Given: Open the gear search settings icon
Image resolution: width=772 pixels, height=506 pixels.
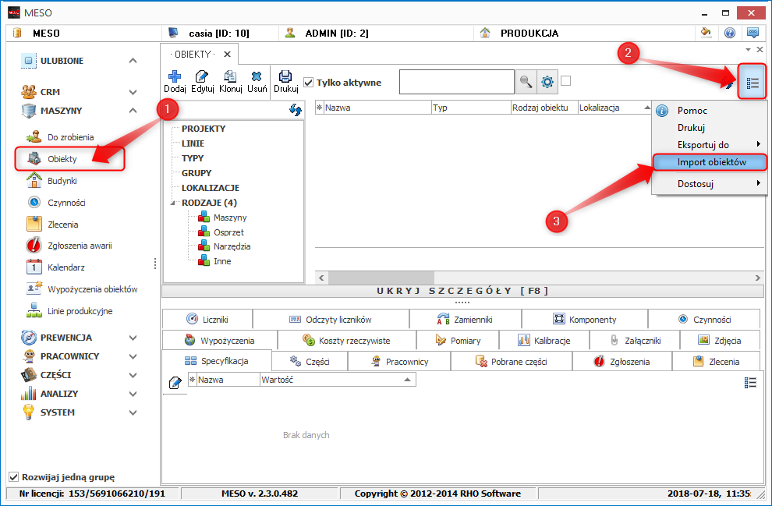Looking at the screenshot, I should [x=547, y=82].
